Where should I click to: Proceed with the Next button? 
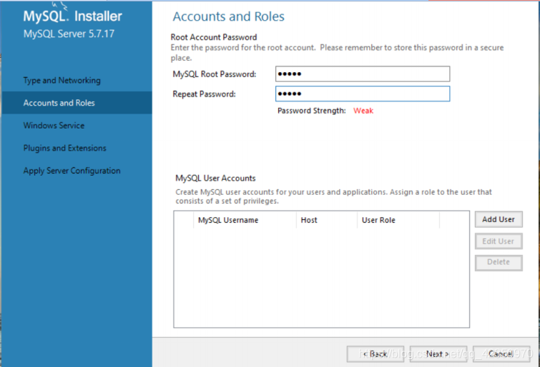(438, 354)
